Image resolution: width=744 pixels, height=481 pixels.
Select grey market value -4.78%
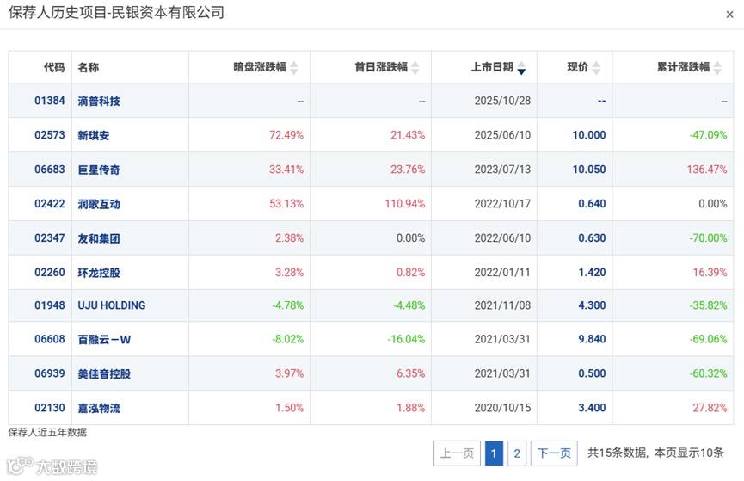pyautogui.click(x=288, y=305)
